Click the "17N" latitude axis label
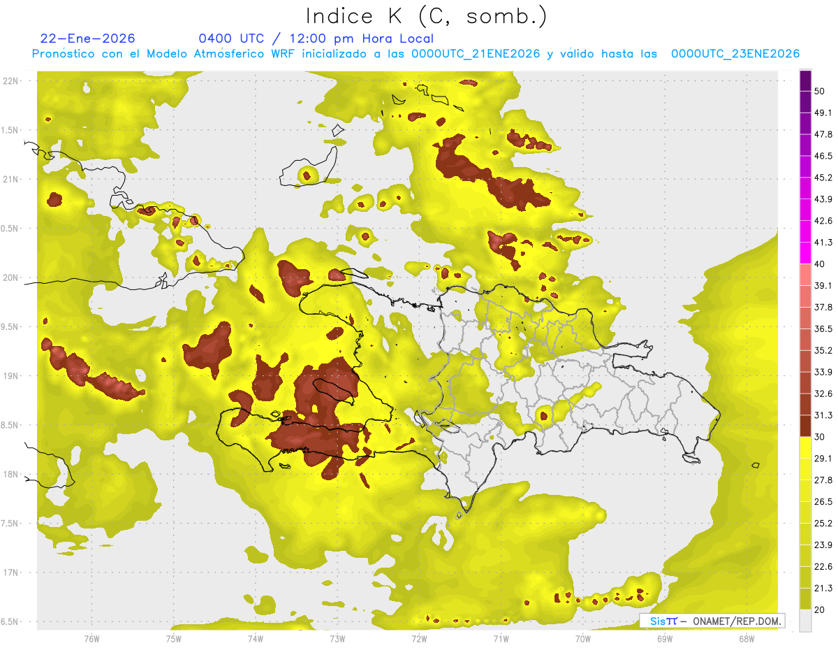This screenshot has height=648, width=838. [x=11, y=573]
